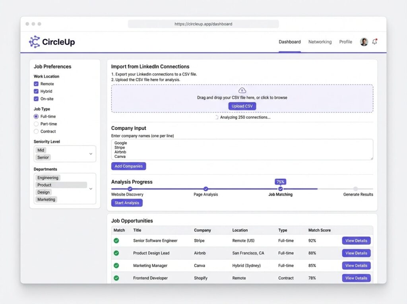Open the notification bell

[x=374, y=42]
